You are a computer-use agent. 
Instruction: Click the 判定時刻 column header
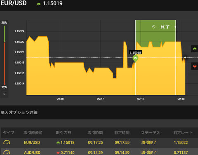[x=122, y=133]
